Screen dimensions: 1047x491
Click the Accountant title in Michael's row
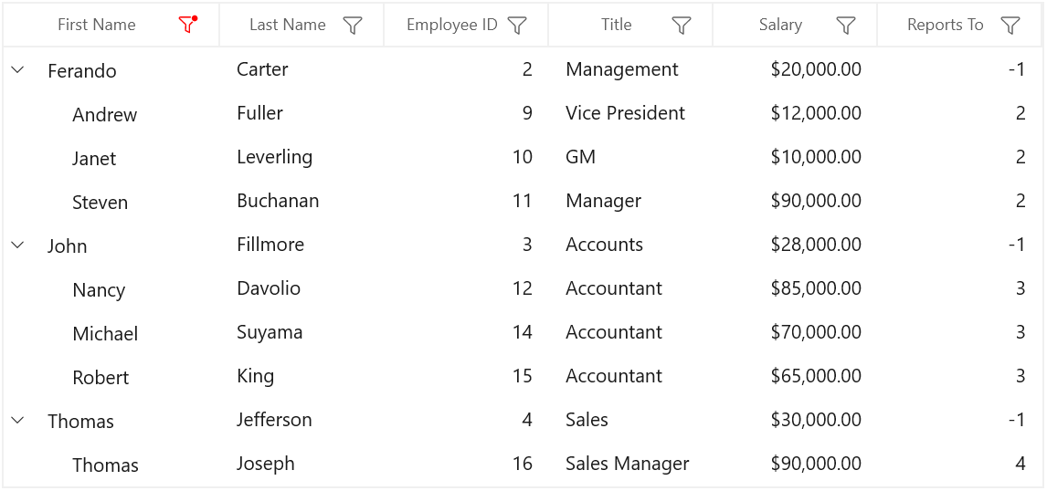tap(614, 331)
